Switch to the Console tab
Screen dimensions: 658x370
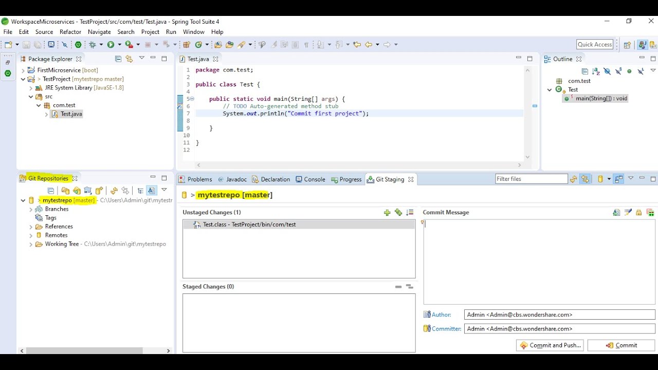[310, 179]
